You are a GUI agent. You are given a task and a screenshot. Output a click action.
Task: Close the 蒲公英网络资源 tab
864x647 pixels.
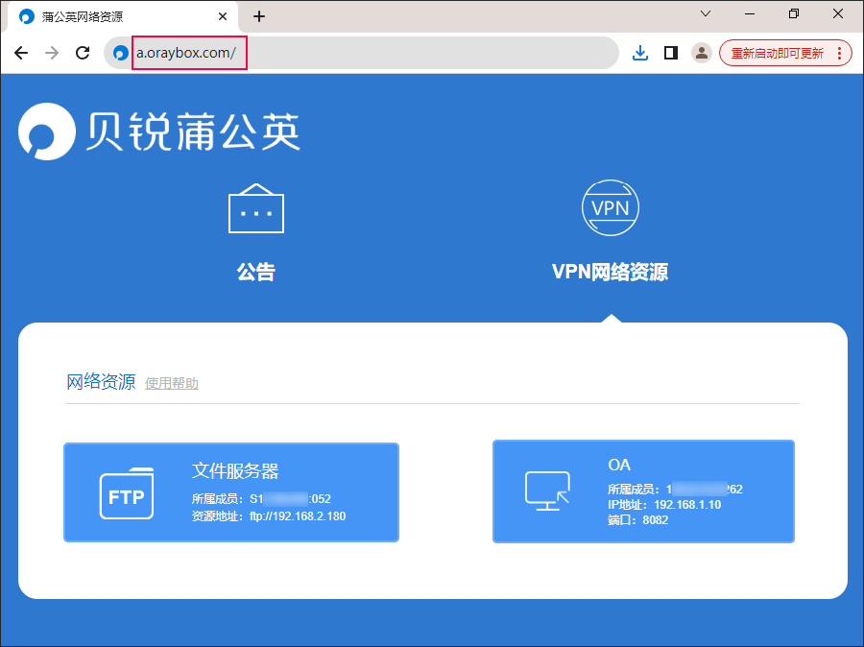click(223, 16)
